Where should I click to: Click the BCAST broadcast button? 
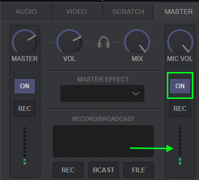click(x=104, y=170)
